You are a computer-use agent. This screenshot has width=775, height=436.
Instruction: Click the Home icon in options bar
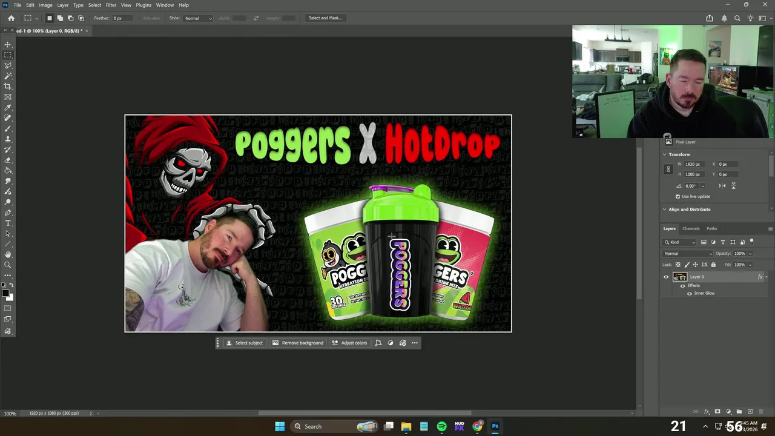click(11, 18)
